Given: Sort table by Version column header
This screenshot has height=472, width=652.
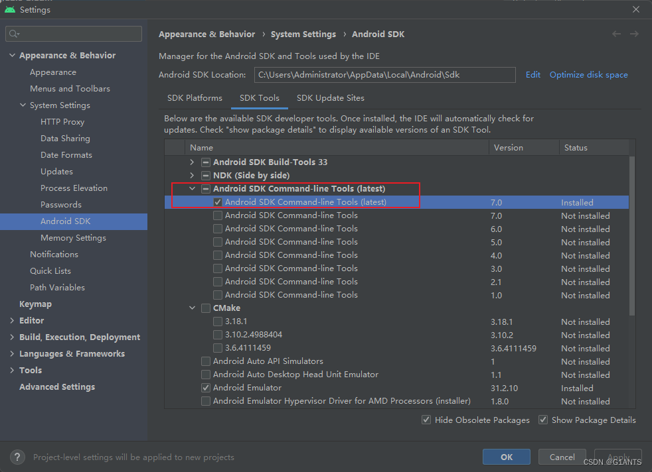Looking at the screenshot, I should click(x=524, y=147).
